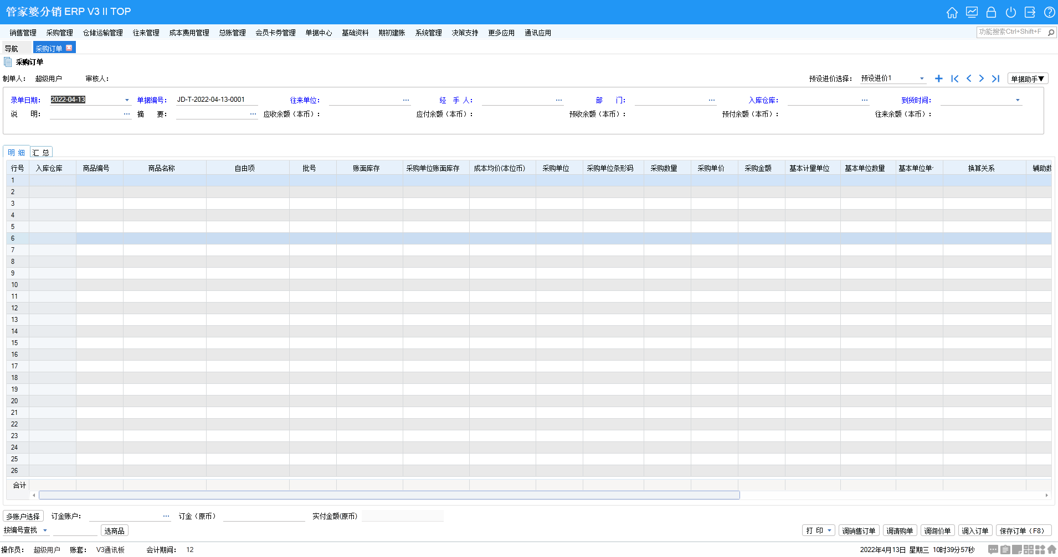This screenshot has width=1058, height=557.
Task: Go to the previous order record
Action: pyautogui.click(x=969, y=79)
